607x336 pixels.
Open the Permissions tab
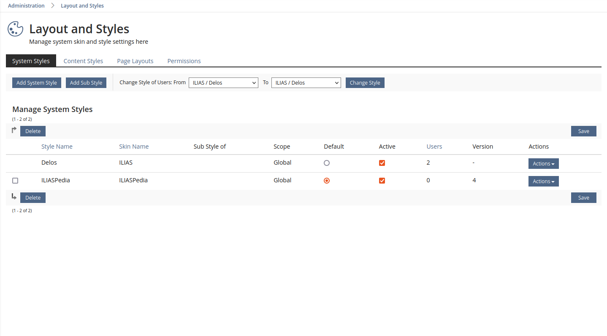tap(184, 61)
